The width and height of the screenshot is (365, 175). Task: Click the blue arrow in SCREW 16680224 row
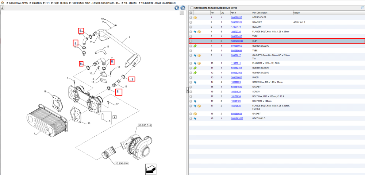195,82
